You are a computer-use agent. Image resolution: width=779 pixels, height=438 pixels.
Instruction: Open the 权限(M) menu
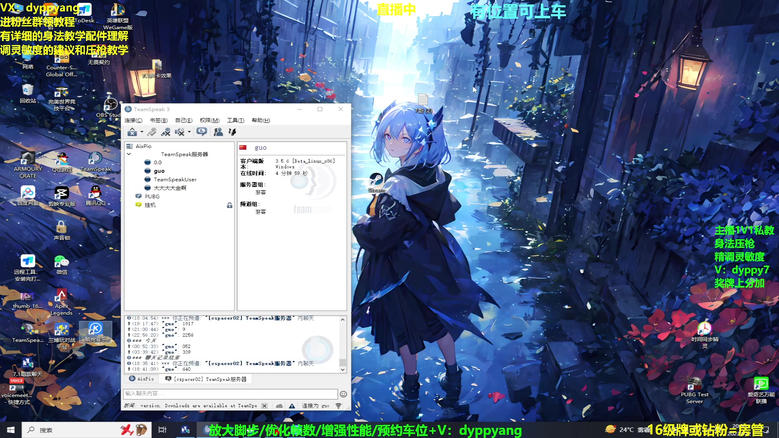click(x=209, y=120)
